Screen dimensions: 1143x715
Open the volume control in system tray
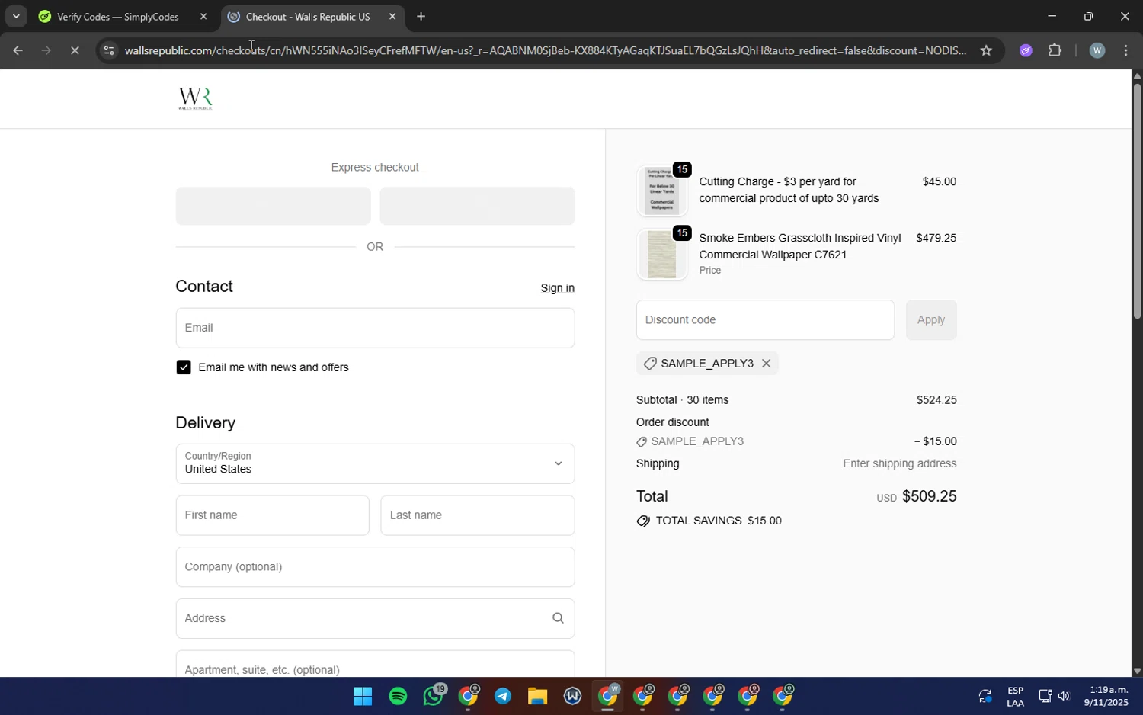pyautogui.click(x=1064, y=696)
